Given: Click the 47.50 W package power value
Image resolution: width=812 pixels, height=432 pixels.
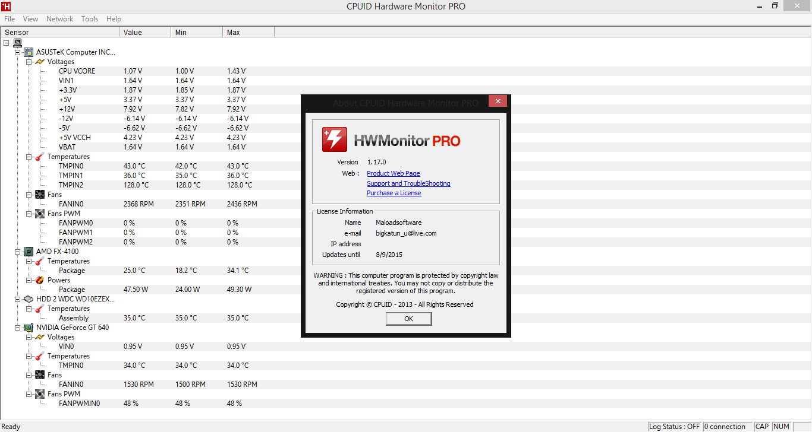Looking at the screenshot, I should click(x=136, y=290).
